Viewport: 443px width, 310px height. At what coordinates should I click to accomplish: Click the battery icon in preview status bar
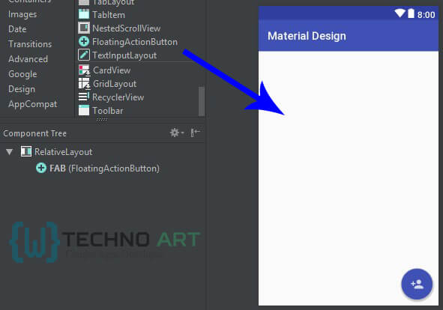tap(411, 13)
